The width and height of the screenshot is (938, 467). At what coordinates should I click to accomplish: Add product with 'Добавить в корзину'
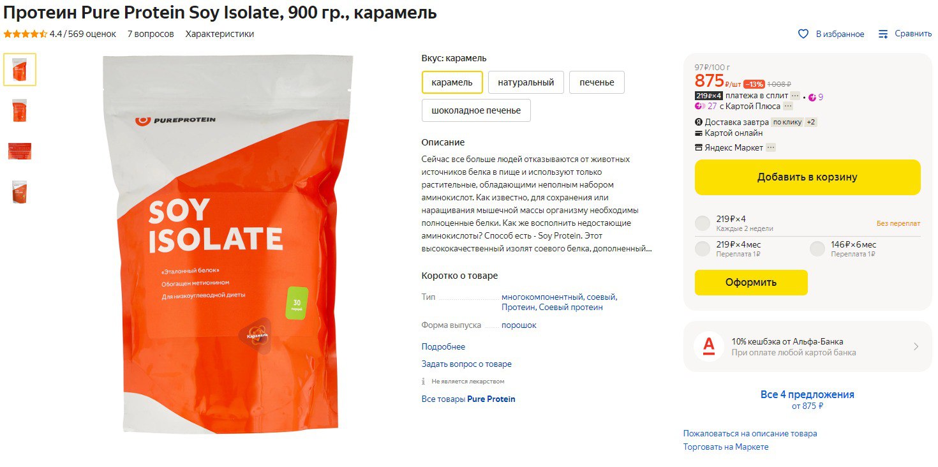(807, 177)
